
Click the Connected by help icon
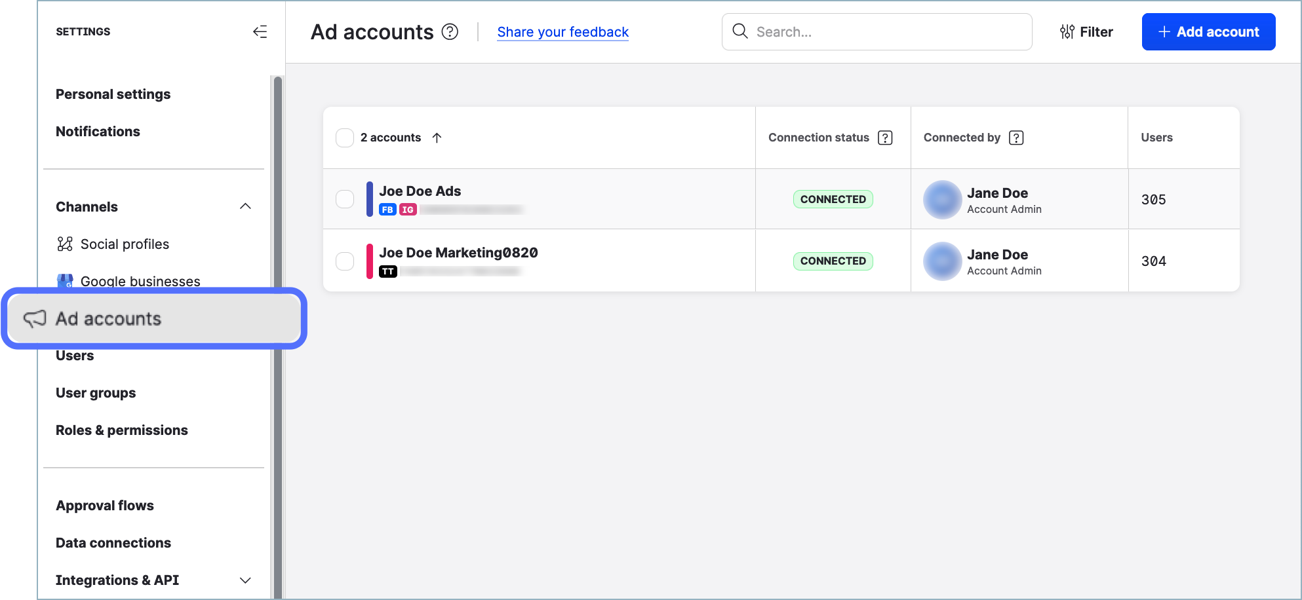1016,138
